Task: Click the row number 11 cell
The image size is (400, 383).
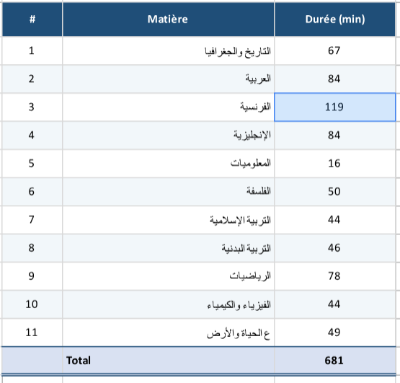Action: (32, 333)
